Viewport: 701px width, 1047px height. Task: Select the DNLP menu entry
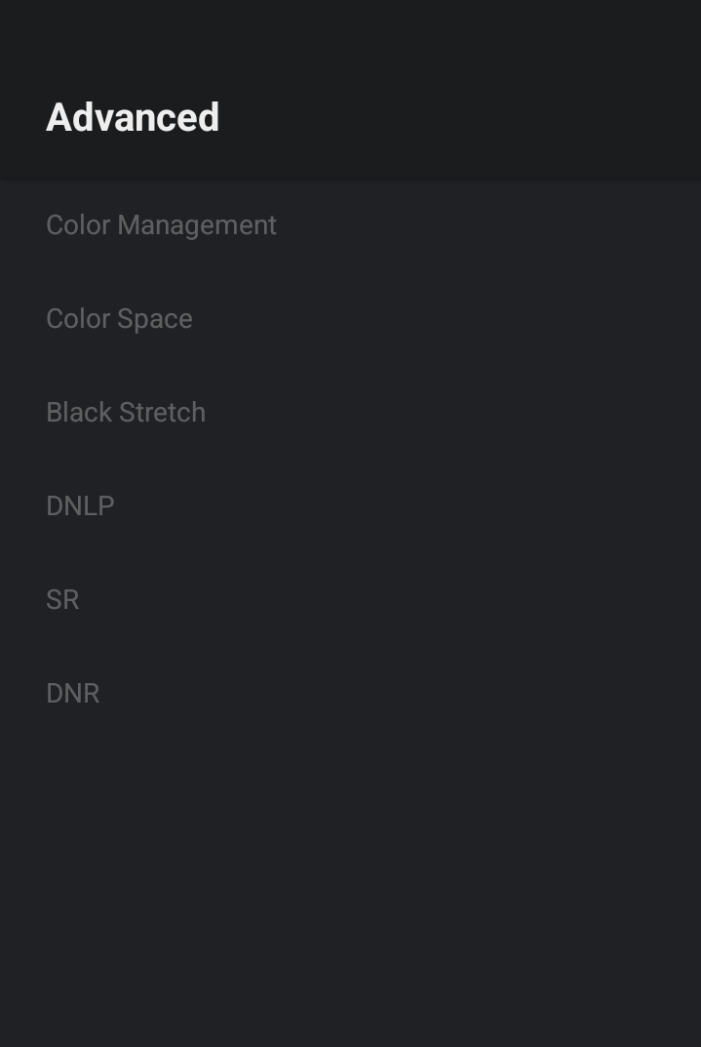tap(80, 506)
